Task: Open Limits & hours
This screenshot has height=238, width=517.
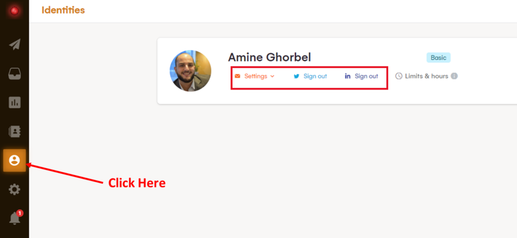Action: pos(426,76)
